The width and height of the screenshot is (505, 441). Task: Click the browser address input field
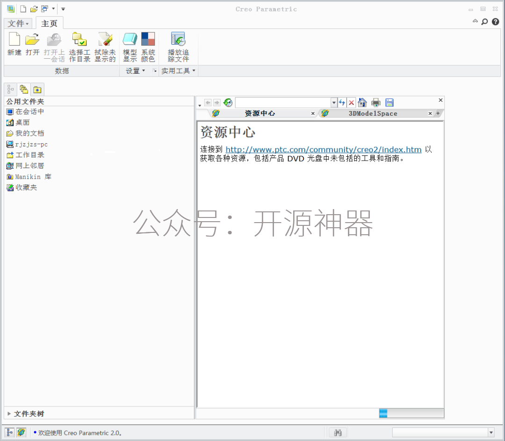click(x=283, y=103)
